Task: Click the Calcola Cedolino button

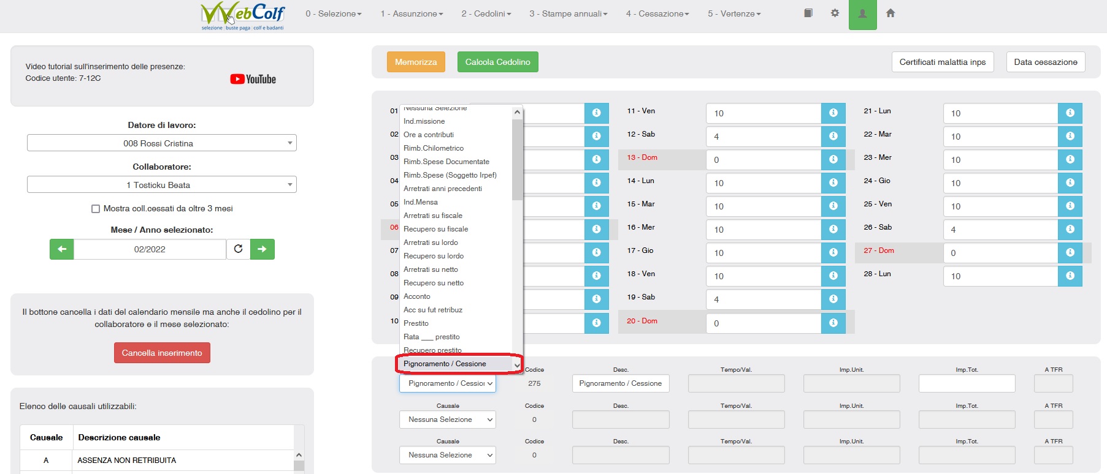Action: [497, 62]
